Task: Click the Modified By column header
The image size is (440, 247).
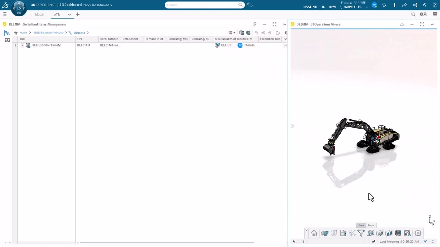Action: (x=247, y=39)
